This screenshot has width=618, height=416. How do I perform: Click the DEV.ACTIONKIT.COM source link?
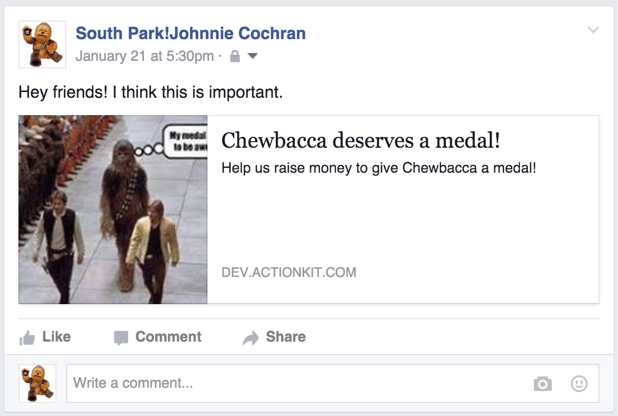(x=289, y=272)
